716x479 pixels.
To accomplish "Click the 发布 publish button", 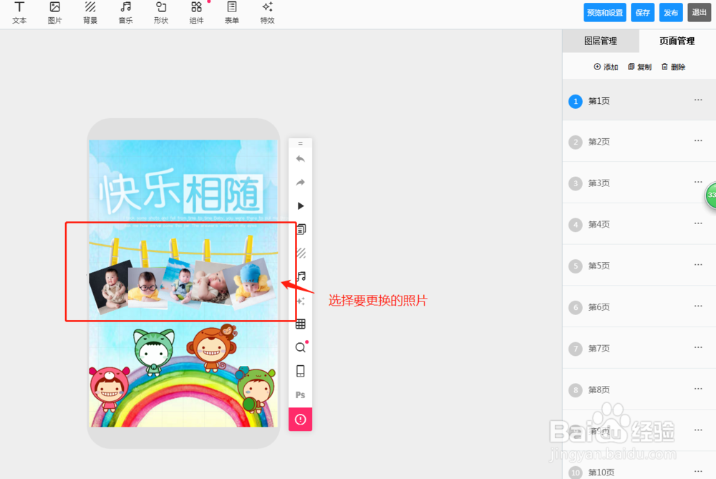I will point(671,12).
